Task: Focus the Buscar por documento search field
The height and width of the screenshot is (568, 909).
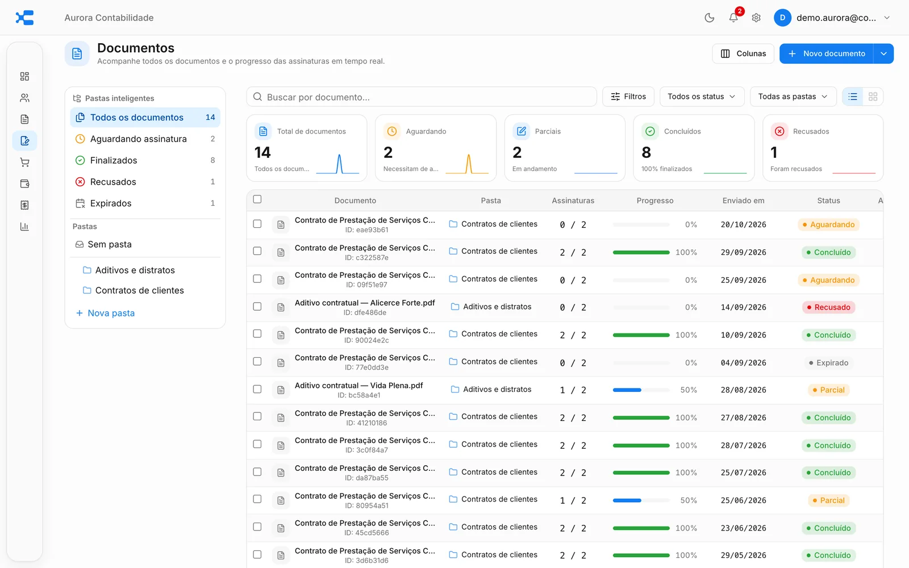Action: pos(422,97)
